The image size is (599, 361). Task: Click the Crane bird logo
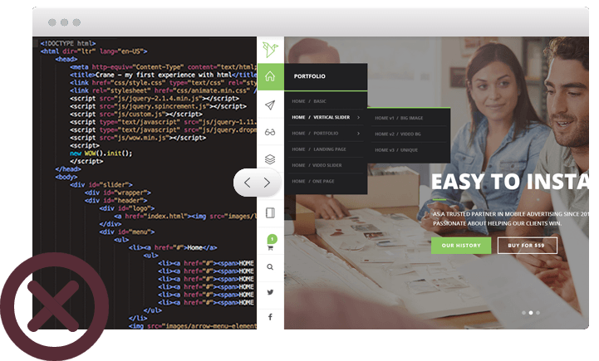click(x=271, y=50)
